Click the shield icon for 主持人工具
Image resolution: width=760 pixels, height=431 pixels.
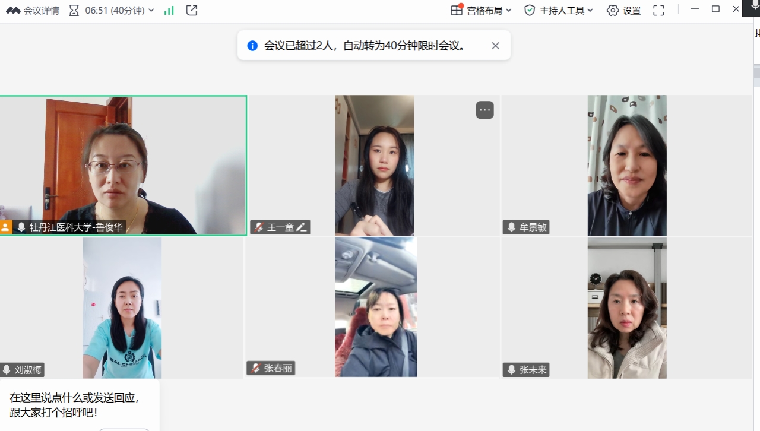tap(530, 10)
